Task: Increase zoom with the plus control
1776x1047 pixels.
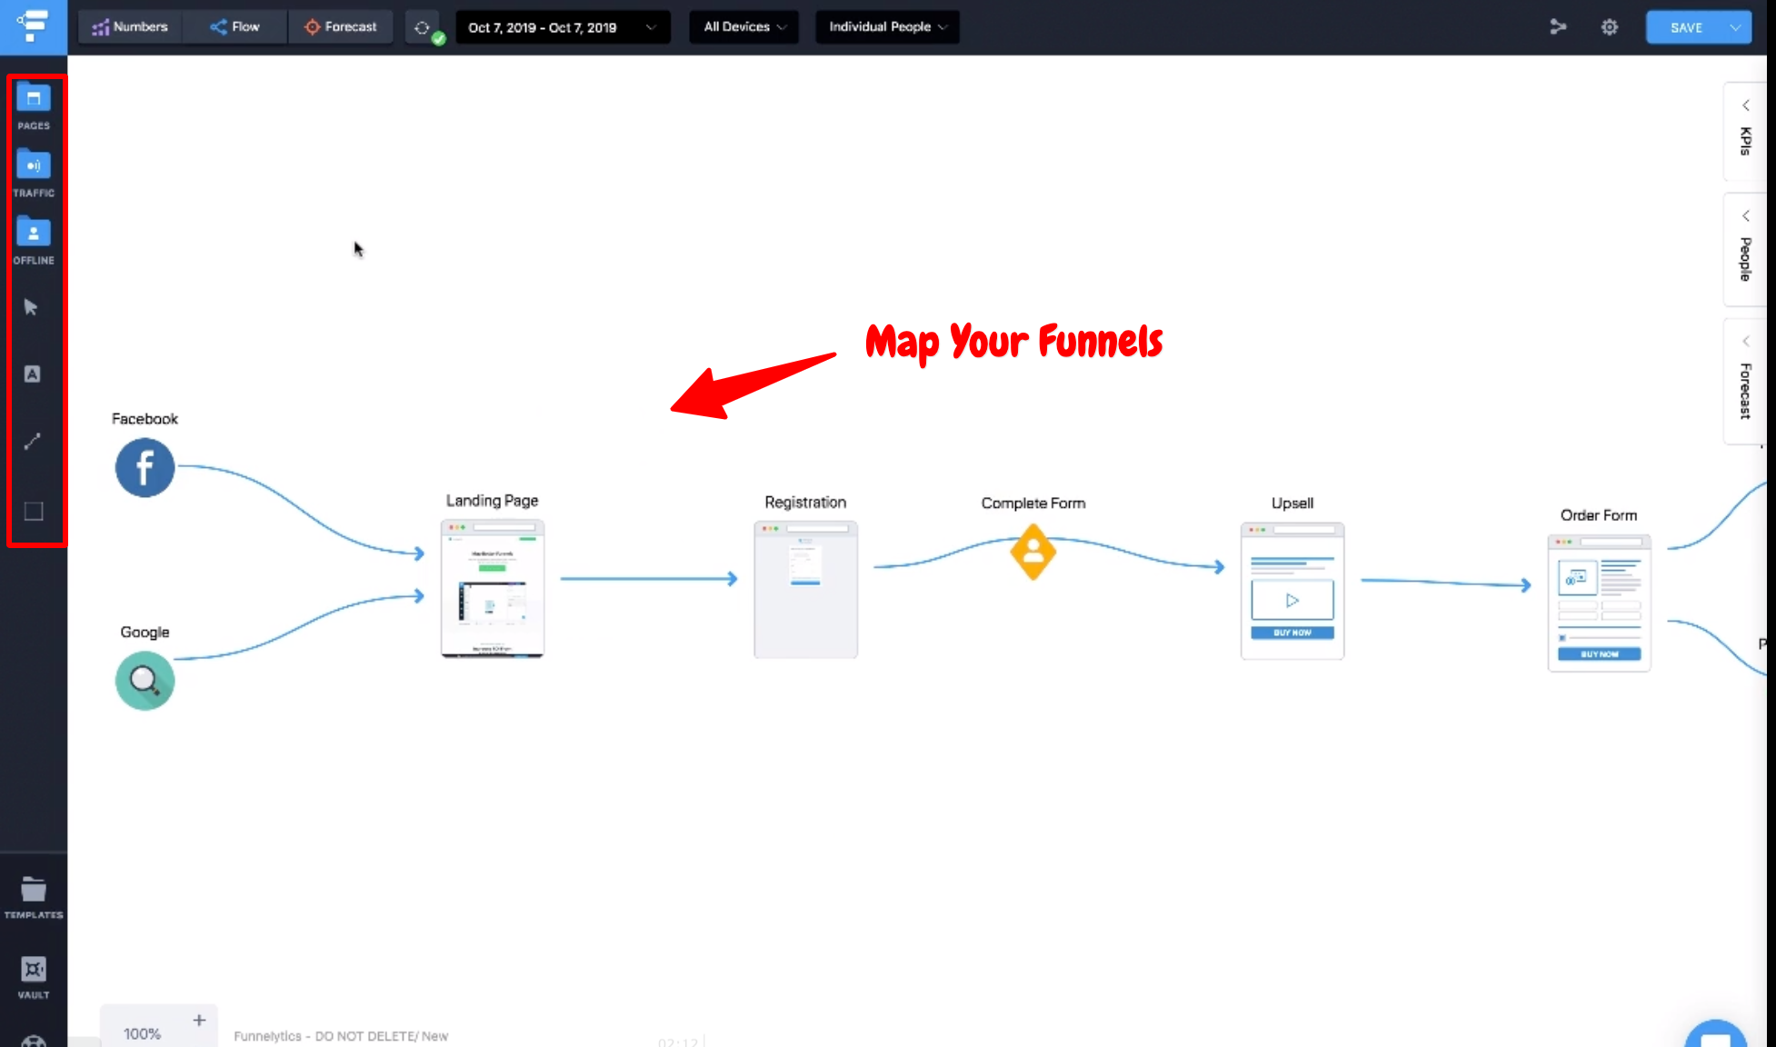Action: pyautogui.click(x=199, y=1020)
